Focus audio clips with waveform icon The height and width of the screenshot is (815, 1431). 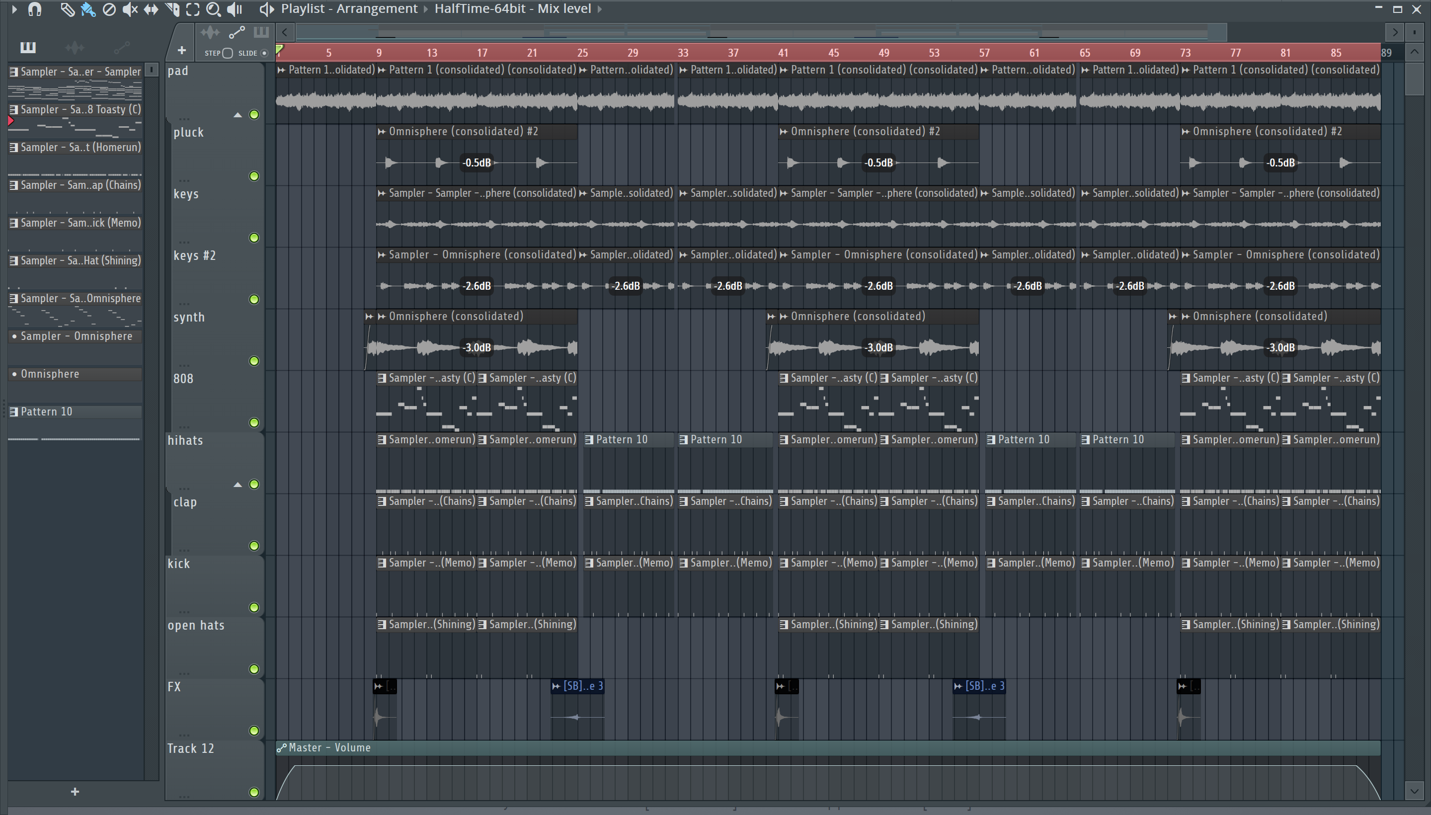point(210,32)
